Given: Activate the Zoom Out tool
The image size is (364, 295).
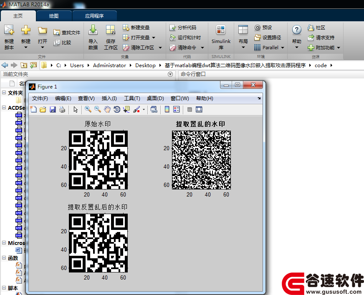Looking at the screenshot, I should coord(98,109).
